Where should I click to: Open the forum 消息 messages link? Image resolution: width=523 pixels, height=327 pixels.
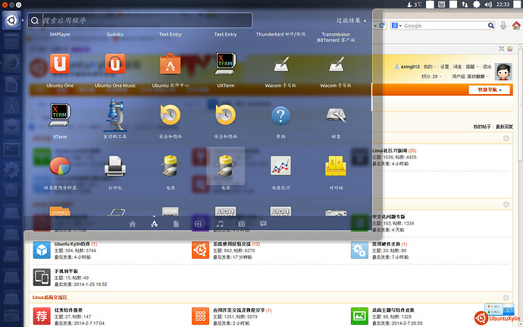tap(457, 67)
